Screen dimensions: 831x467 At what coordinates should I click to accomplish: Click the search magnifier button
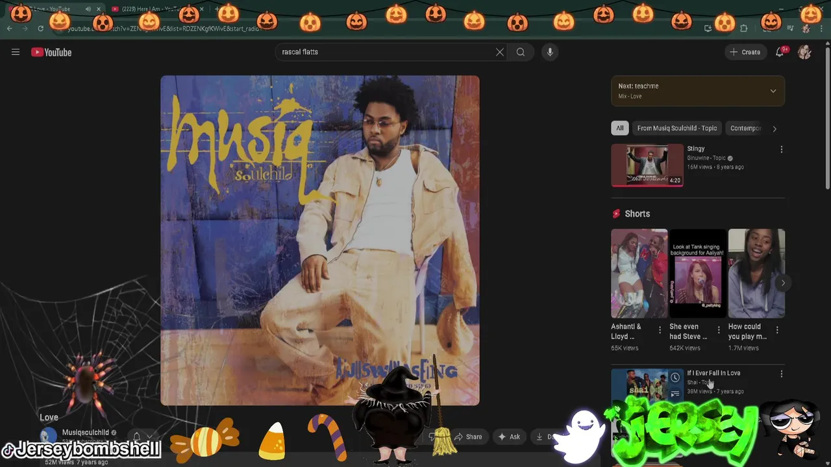coord(521,52)
